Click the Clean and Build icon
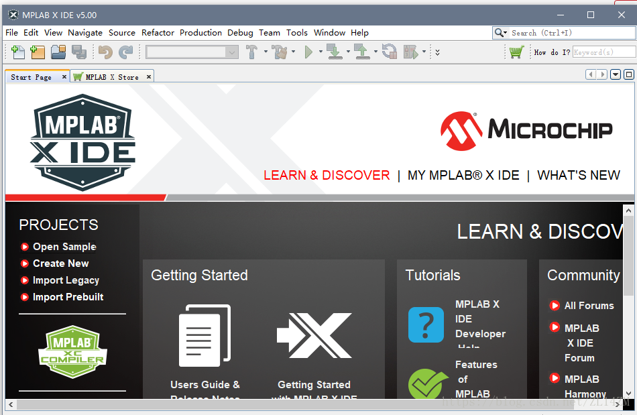This screenshot has width=637, height=415. (x=280, y=52)
